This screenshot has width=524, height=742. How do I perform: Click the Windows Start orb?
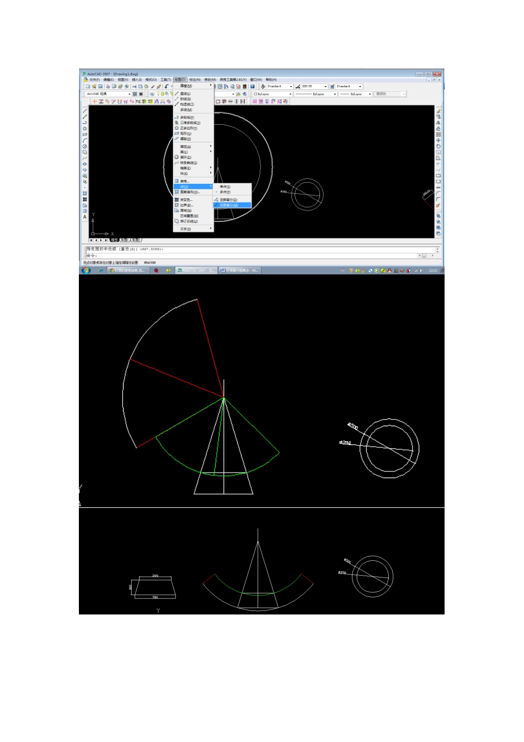86,271
